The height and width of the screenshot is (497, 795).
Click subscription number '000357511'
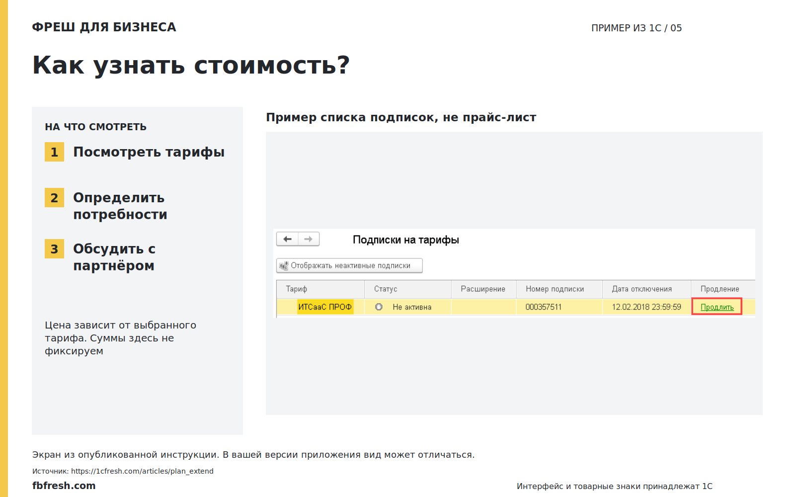coord(544,307)
